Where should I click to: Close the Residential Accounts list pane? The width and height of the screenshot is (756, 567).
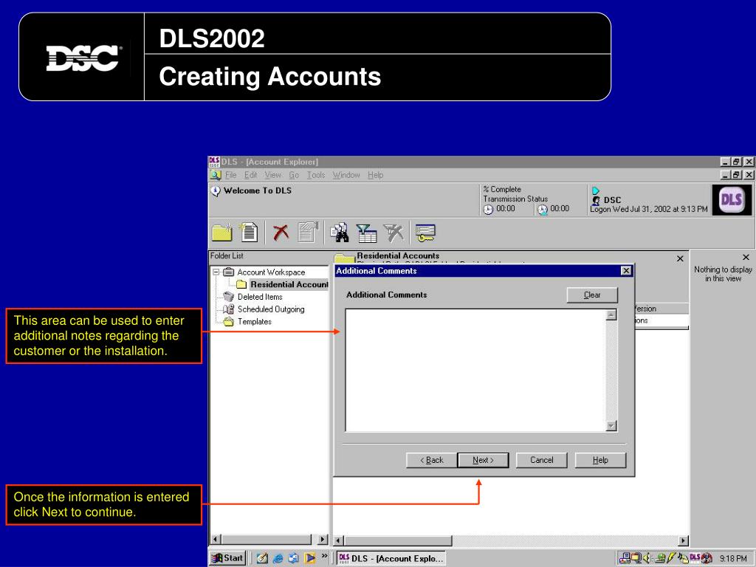pos(680,259)
